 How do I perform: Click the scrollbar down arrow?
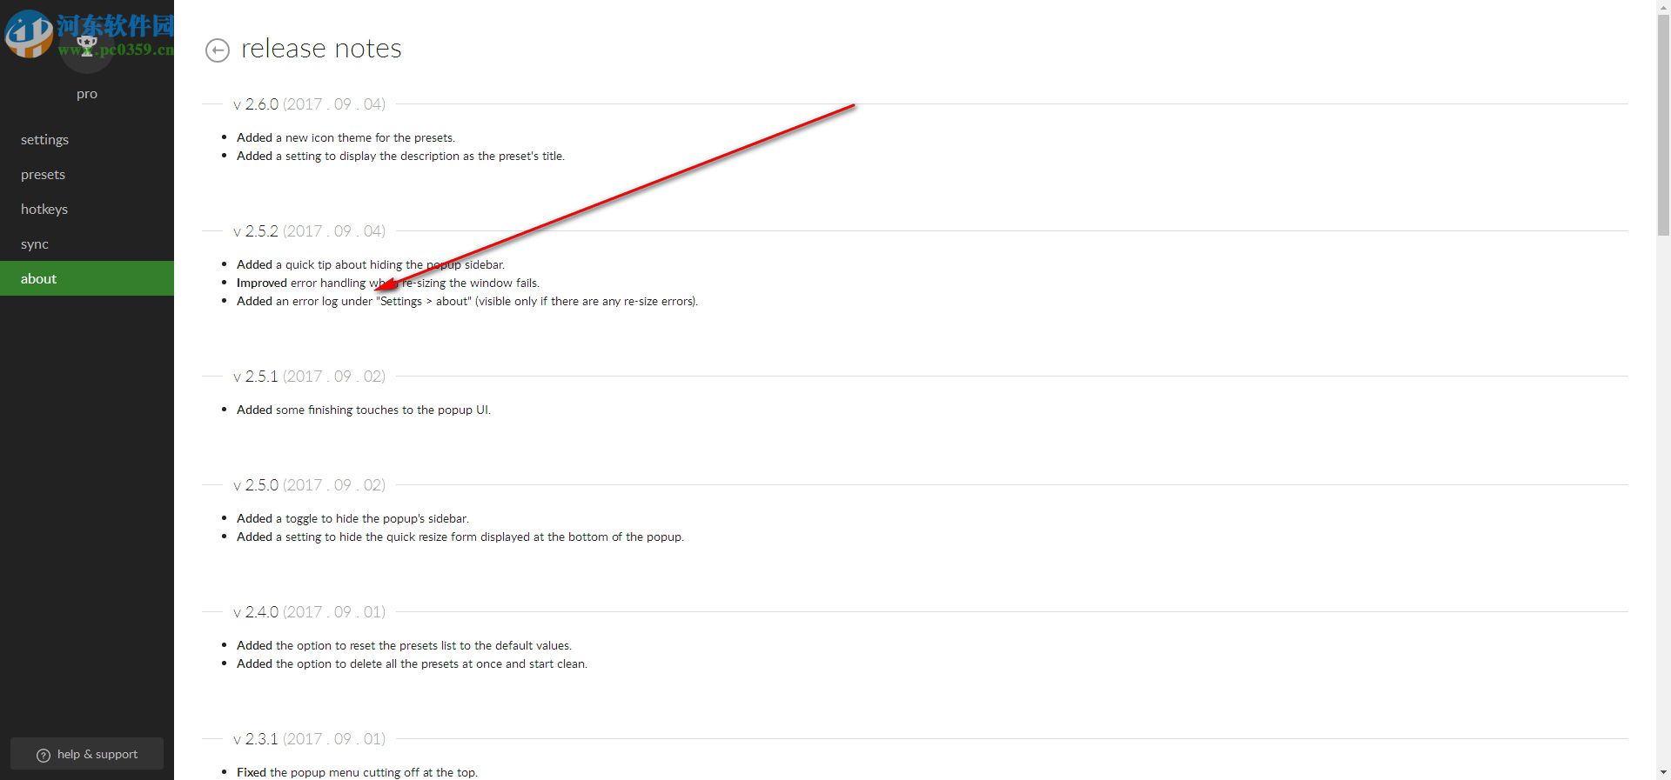coord(1663,772)
